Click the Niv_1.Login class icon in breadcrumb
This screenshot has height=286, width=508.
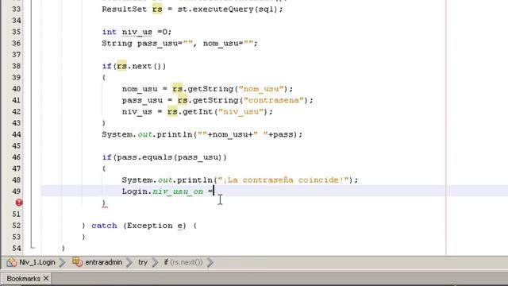12,262
